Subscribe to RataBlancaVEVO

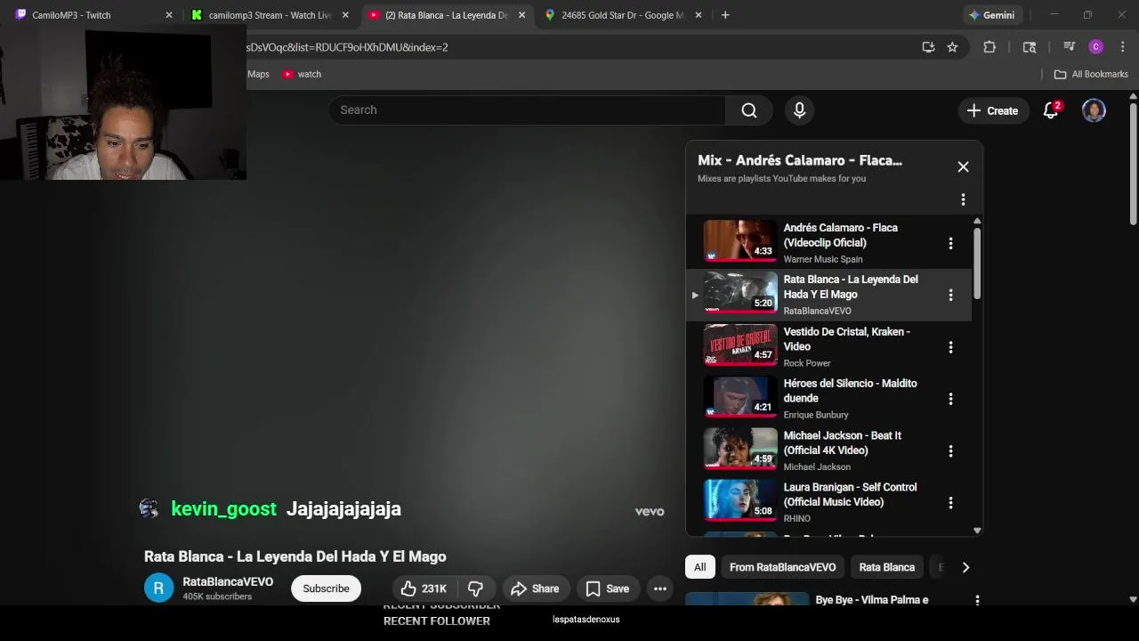[326, 588]
